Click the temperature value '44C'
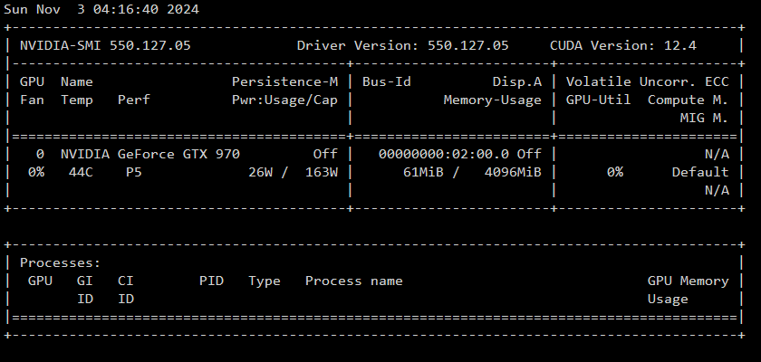 click(81, 172)
